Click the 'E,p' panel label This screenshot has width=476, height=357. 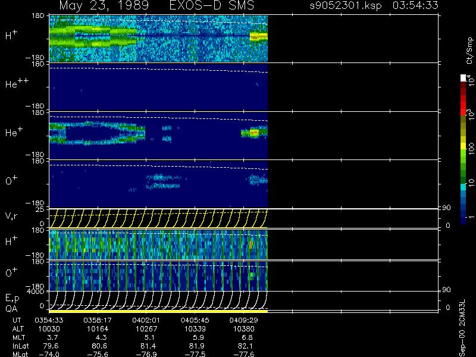point(12,299)
